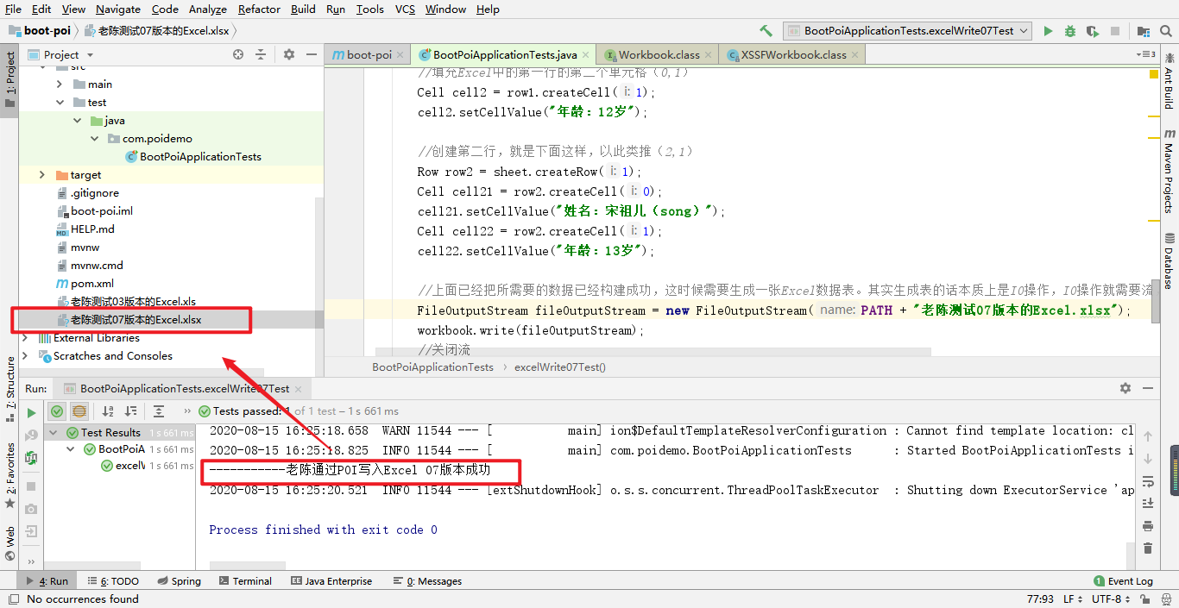Switch to XSSFWorkbook.class tab
This screenshot has height=608, width=1179.
coord(791,54)
